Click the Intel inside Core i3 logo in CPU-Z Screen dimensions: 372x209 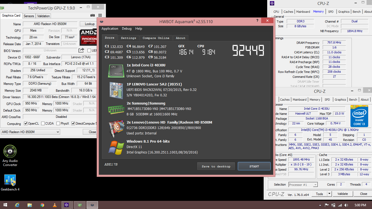[x=359, y=116]
